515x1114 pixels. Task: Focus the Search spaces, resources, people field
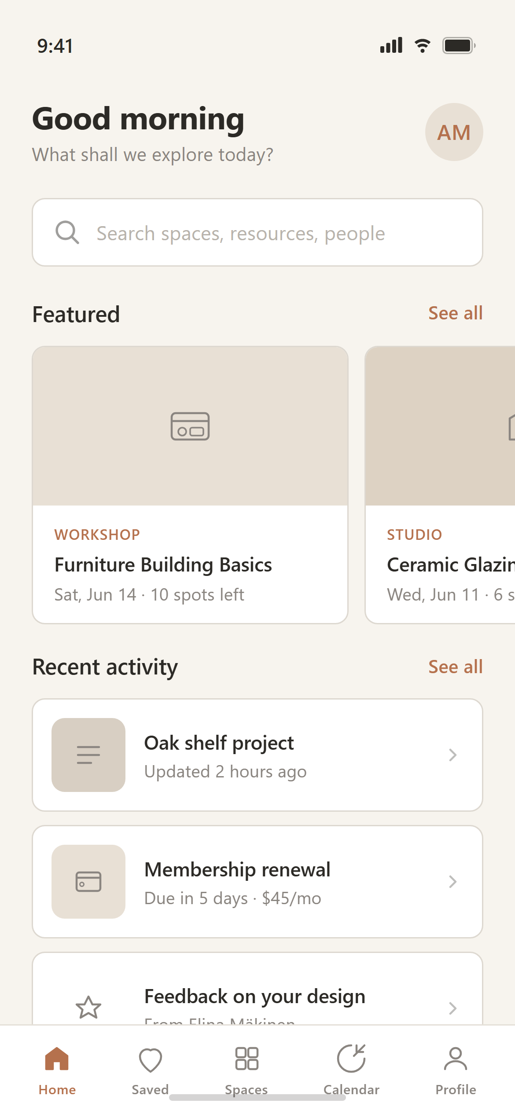tap(257, 232)
